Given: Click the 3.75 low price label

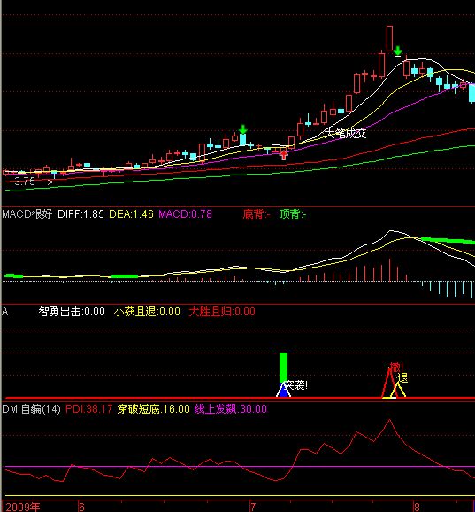Looking at the screenshot, I should pyautogui.click(x=25, y=182).
